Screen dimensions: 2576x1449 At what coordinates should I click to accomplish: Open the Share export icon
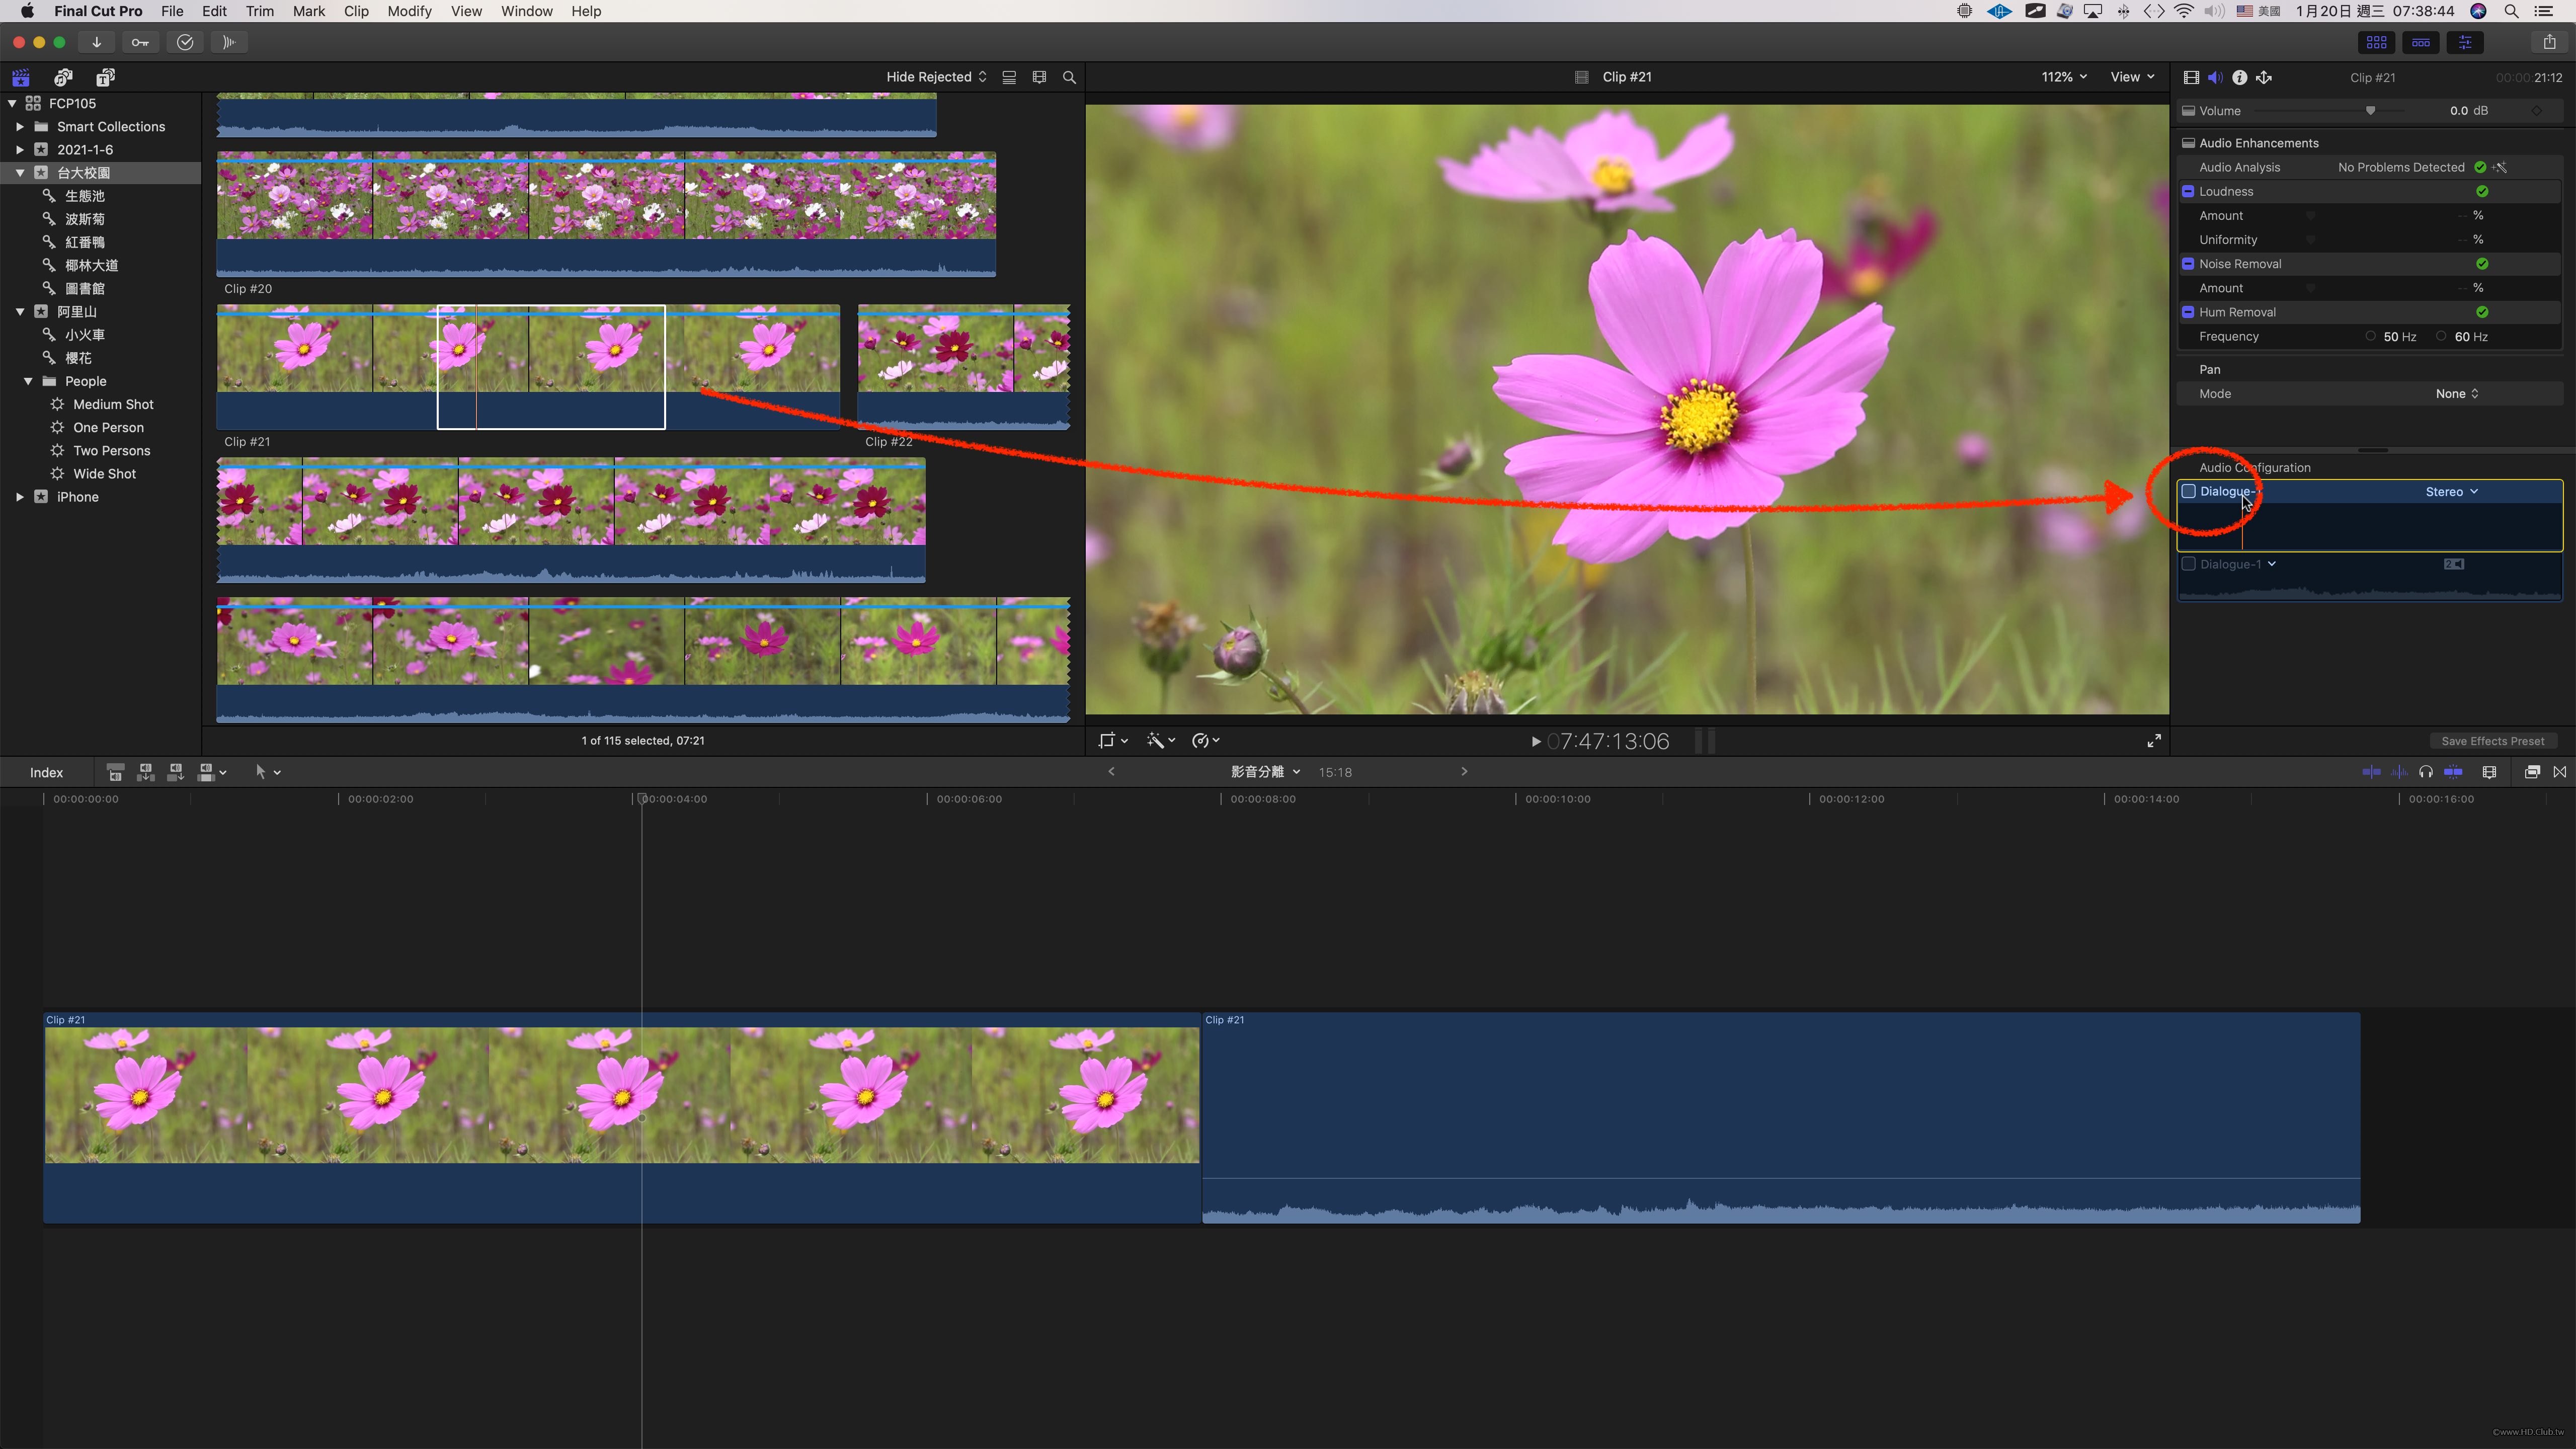pyautogui.click(x=2549, y=42)
